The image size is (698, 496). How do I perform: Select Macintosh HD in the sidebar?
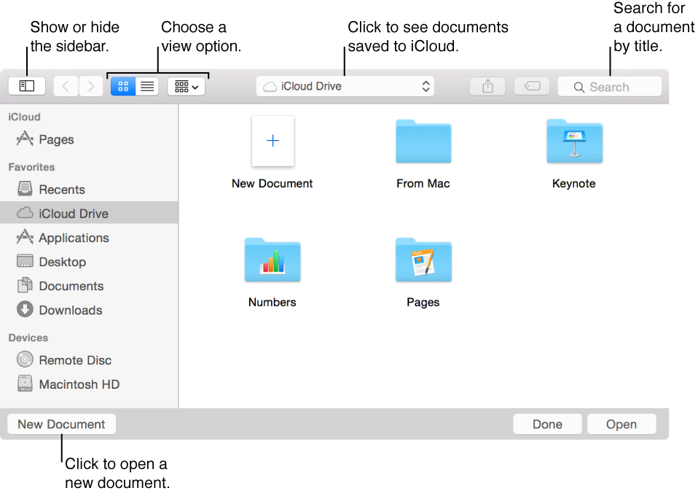coord(89,384)
